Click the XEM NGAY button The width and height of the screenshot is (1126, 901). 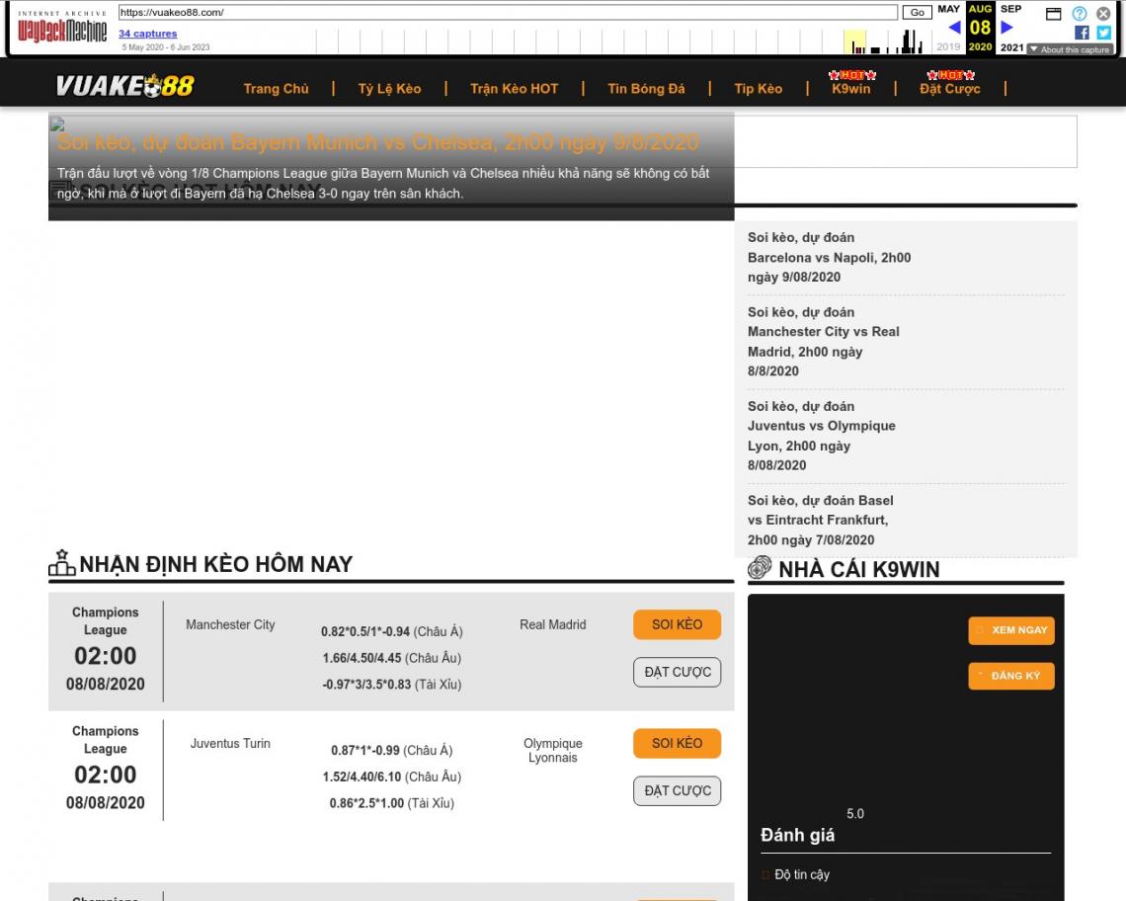click(1011, 630)
